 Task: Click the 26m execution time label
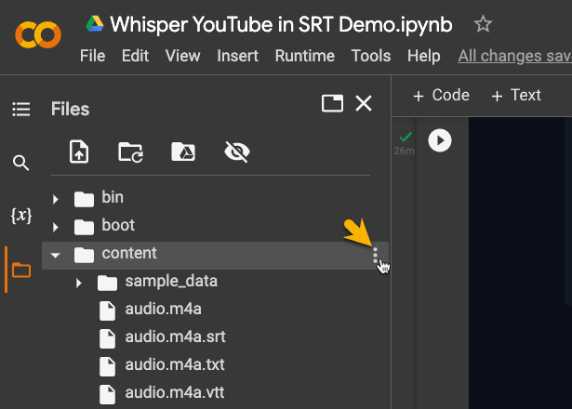[x=404, y=151]
